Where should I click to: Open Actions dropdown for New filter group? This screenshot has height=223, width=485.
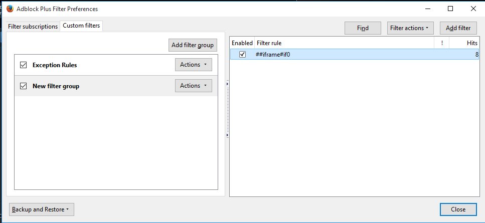pos(193,86)
